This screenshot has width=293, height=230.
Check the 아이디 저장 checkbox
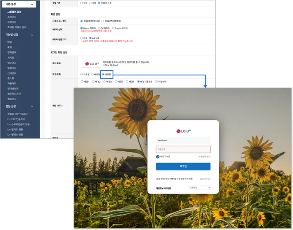click(x=158, y=157)
